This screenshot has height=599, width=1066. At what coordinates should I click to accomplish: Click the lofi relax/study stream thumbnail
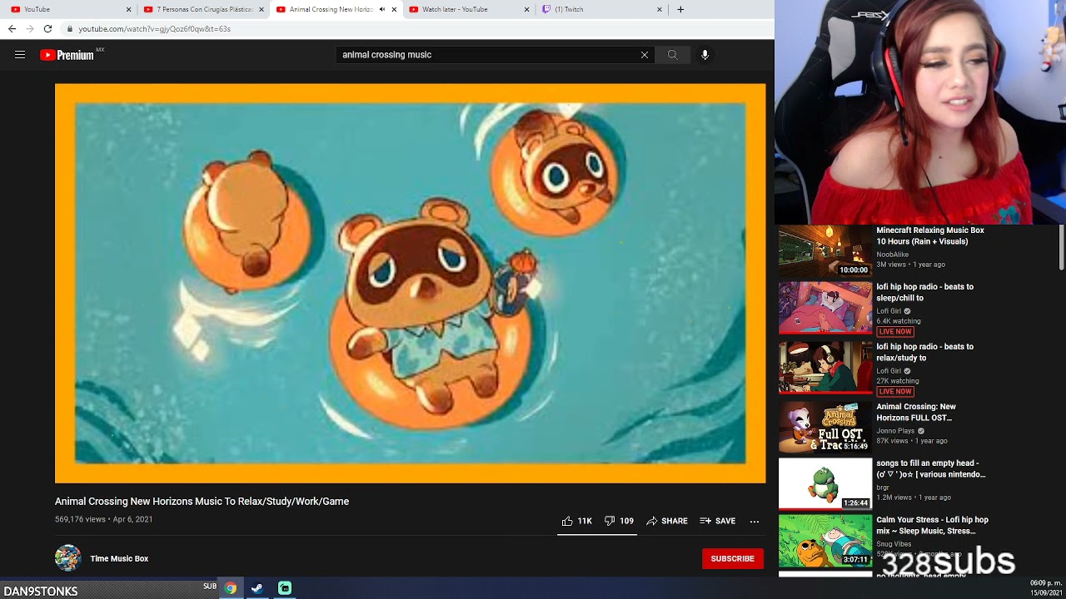825,368
